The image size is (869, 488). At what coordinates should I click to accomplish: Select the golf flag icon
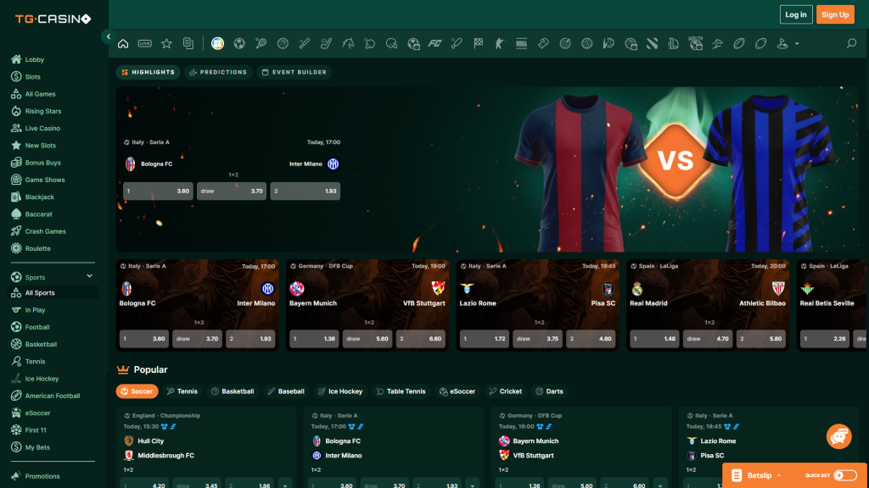[x=782, y=44]
